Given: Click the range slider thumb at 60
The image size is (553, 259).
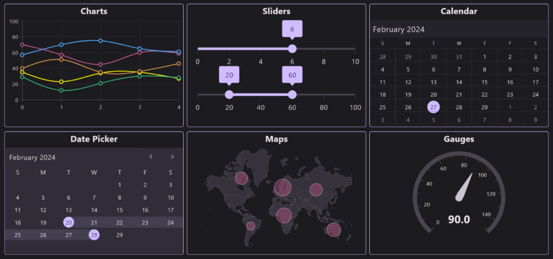Looking at the screenshot, I should click(x=292, y=95).
